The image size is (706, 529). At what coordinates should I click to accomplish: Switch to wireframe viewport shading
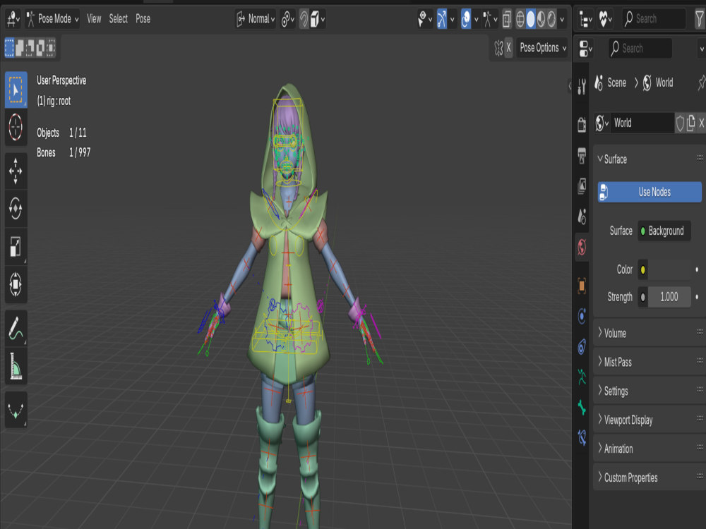click(520, 19)
